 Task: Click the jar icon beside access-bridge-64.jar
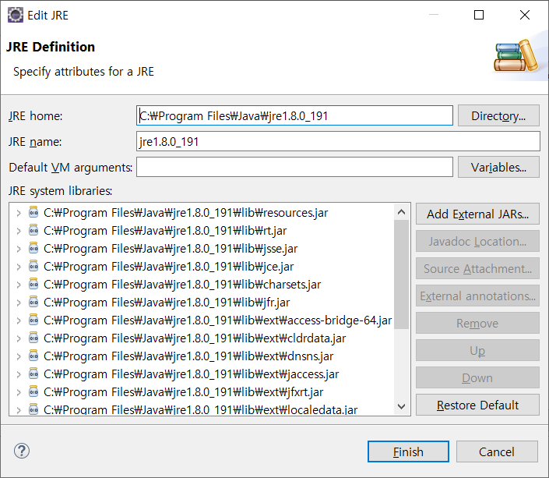click(x=33, y=320)
